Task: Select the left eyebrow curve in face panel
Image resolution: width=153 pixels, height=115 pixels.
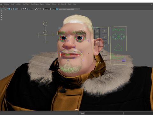Action: pos(115,30)
